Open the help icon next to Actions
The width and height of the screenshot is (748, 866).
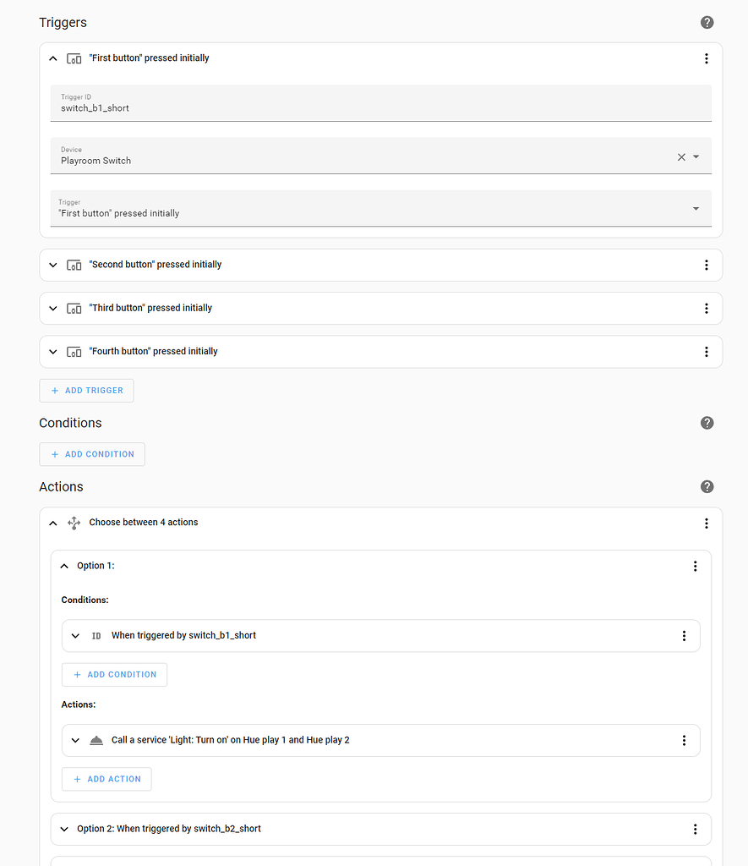pyautogui.click(x=707, y=486)
